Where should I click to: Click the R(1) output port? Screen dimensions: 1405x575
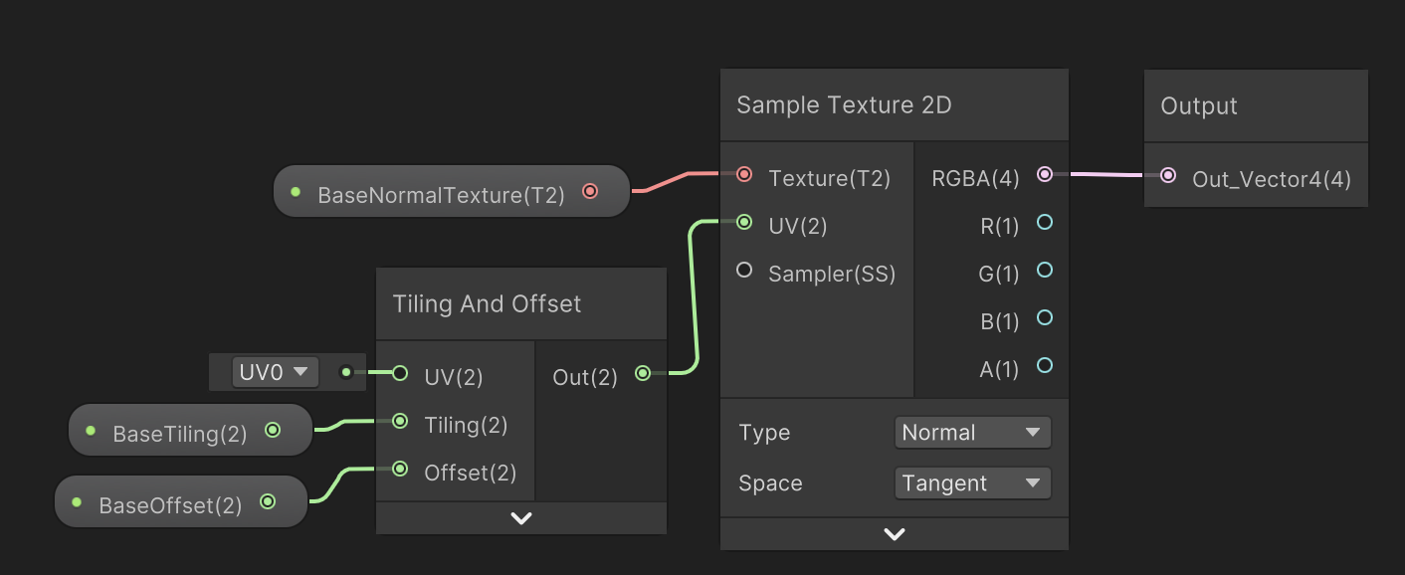1045,223
